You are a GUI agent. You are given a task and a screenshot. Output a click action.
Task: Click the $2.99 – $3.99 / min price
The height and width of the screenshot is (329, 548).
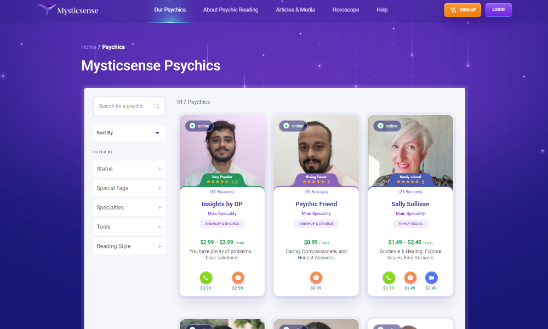pos(222,242)
